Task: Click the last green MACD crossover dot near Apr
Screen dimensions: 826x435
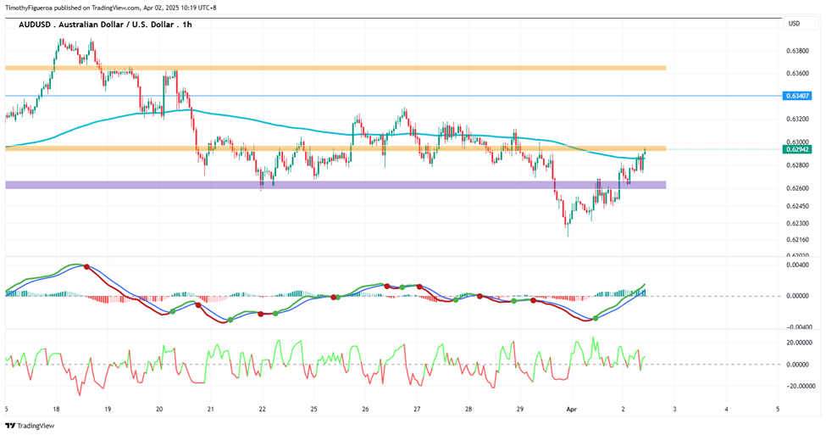Action: coord(596,318)
